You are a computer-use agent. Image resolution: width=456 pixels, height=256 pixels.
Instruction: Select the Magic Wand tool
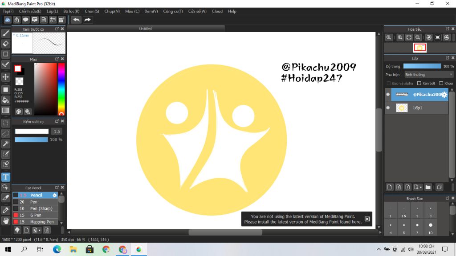5,144
